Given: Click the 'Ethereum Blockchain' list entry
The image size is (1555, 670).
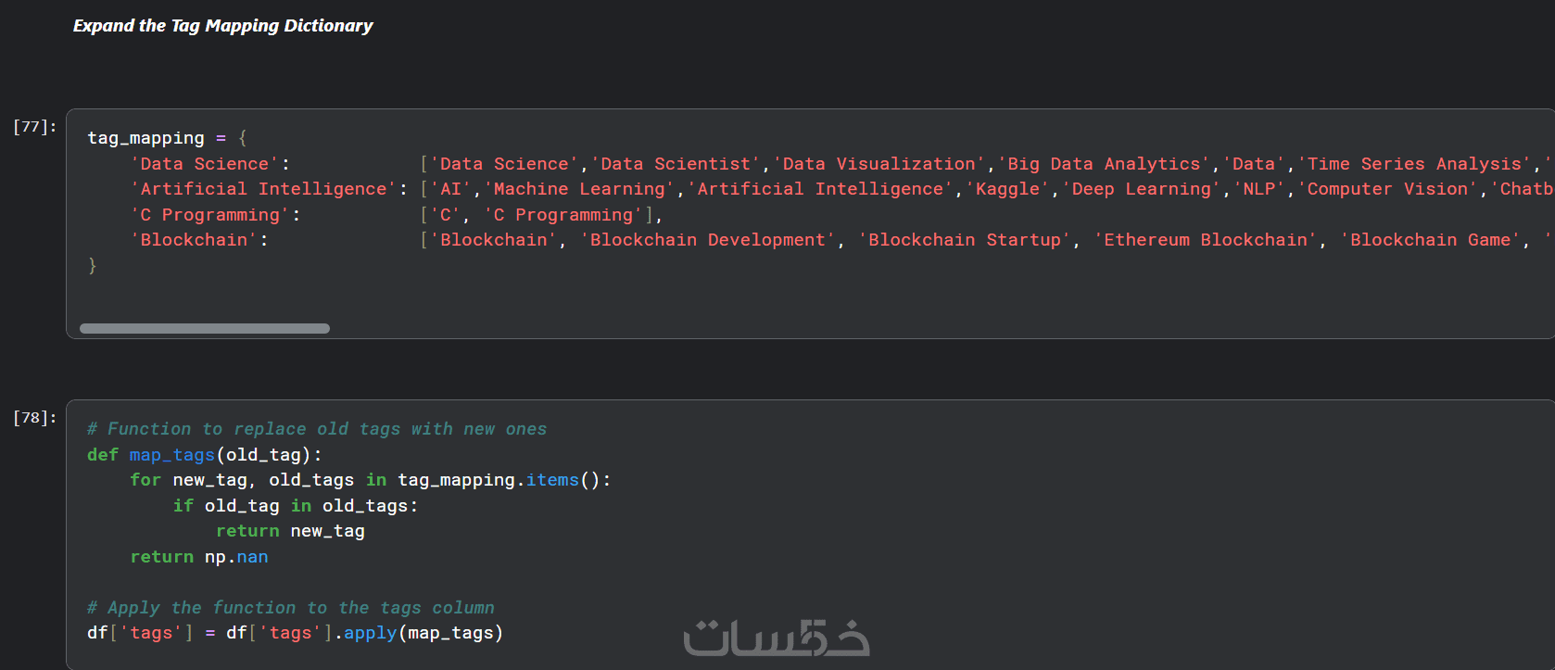Looking at the screenshot, I should (x=1206, y=240).
